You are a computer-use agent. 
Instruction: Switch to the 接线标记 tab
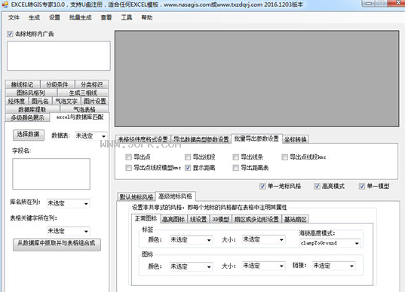[x=22, y=84]
